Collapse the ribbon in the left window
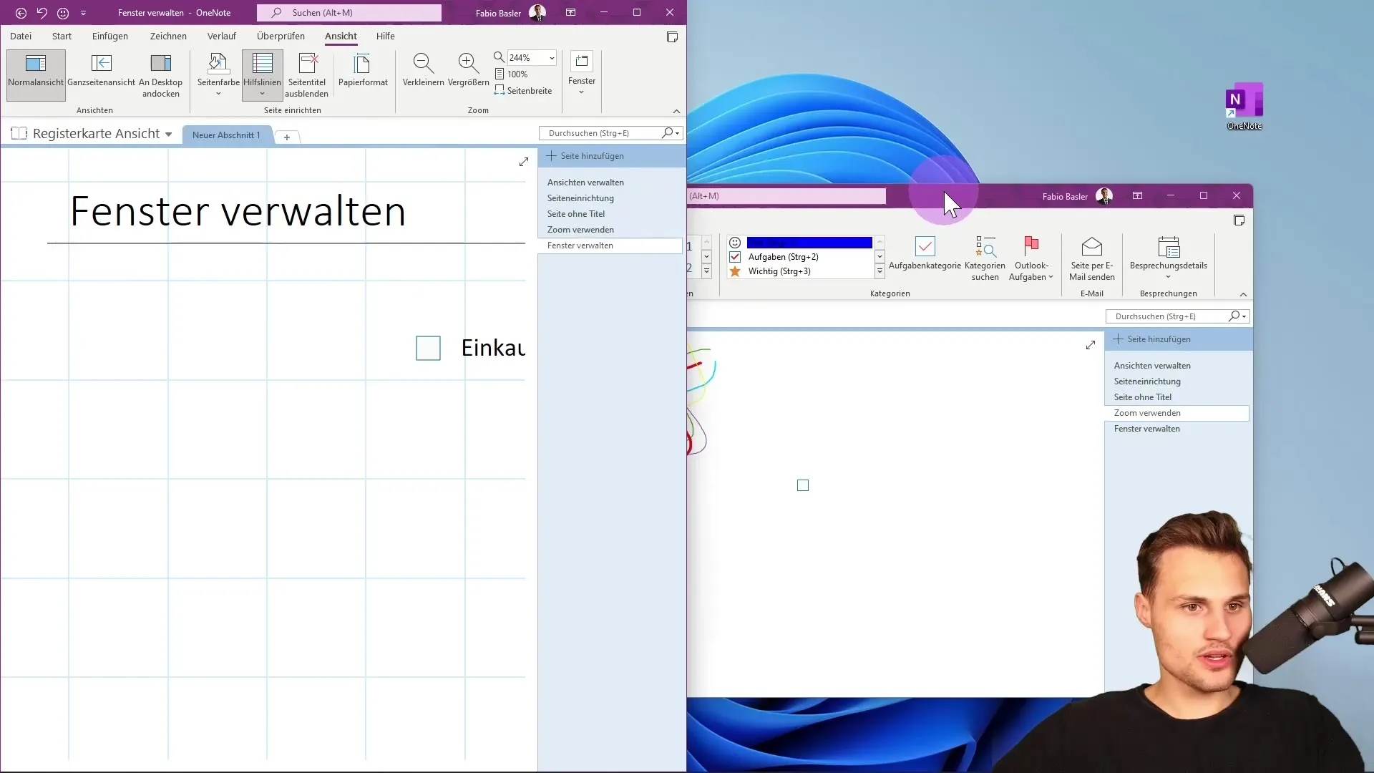 tap(676, 111)
